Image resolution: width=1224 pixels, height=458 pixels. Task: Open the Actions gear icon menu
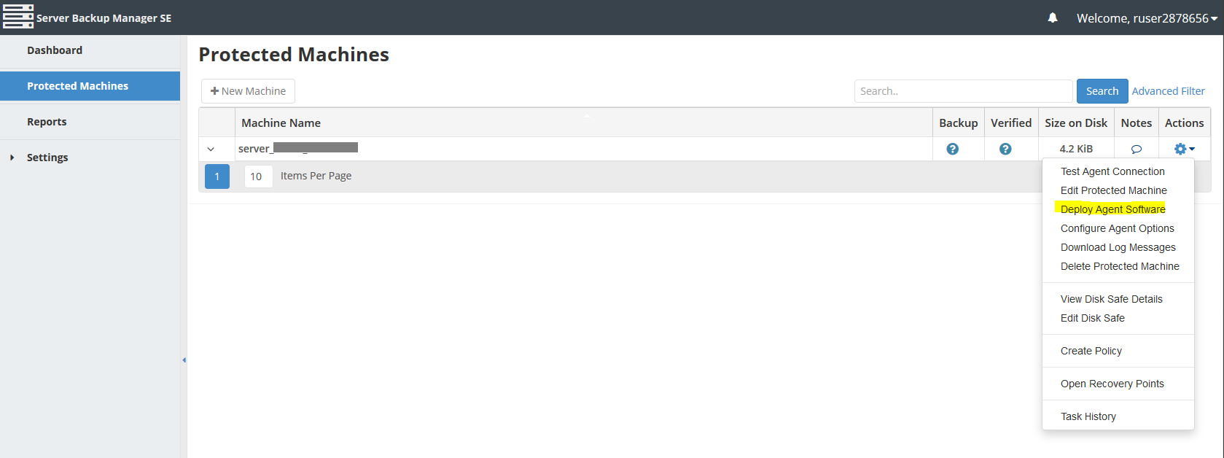(x=1184, y=149)
